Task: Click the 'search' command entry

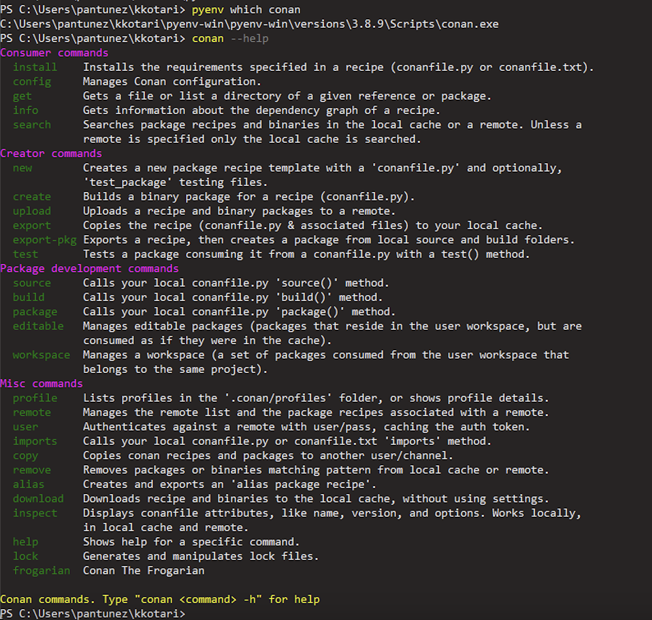Action: pyautogui.click(x=32, y=124)
